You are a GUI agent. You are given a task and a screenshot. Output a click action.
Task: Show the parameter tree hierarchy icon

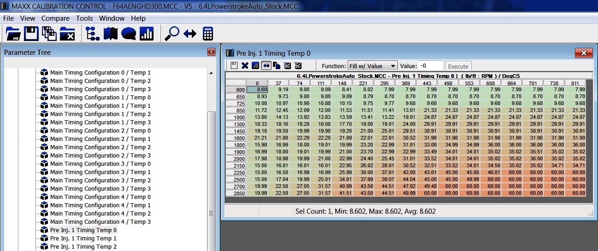pos(93,34)
